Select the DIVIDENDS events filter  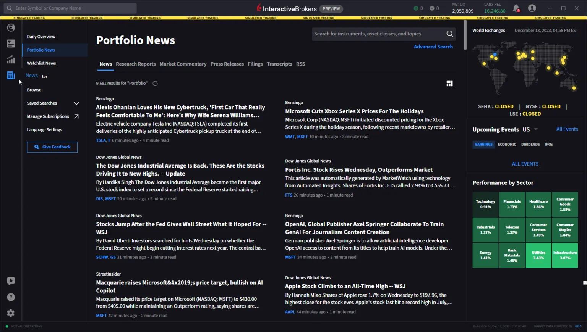click(x=530, y=144)
